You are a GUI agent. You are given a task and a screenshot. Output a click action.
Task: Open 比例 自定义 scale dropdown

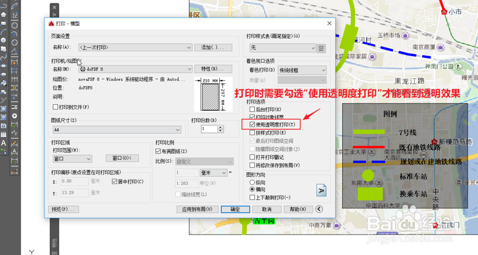(204, 162)
